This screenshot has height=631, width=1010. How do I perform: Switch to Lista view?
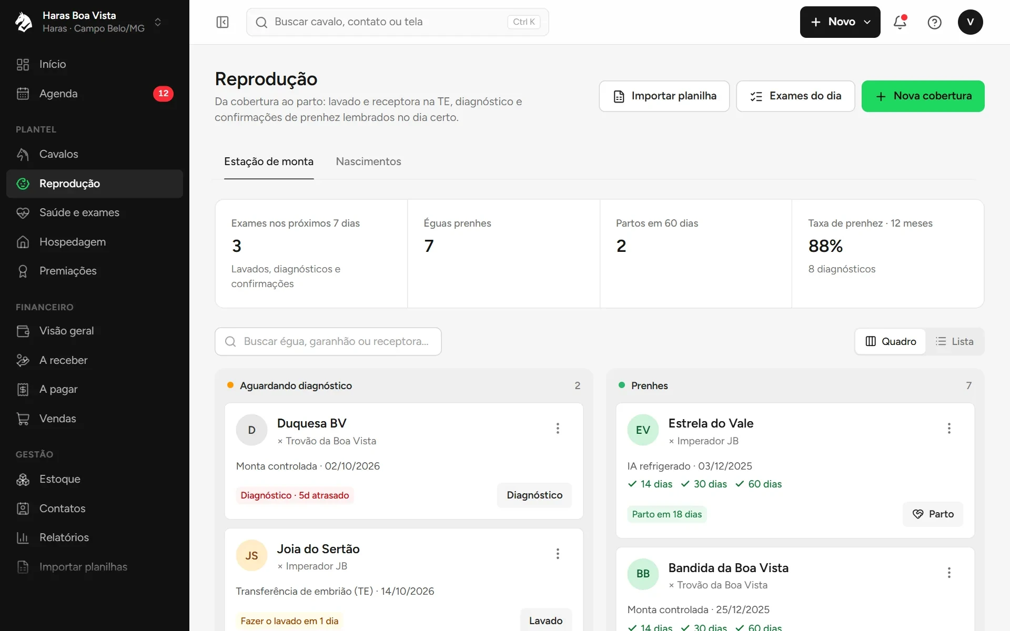954,341
